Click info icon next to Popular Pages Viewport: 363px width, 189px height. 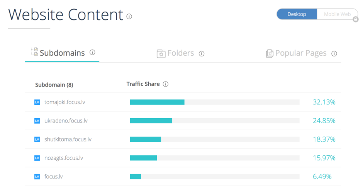click(x=334, y=54)
